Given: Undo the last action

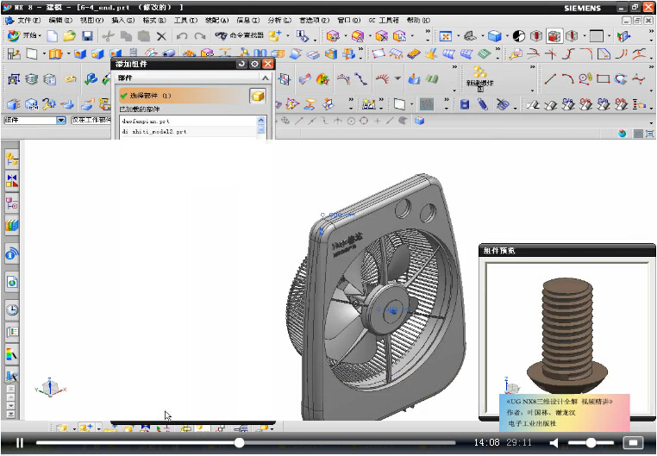Looking at the screenshot, I should 182,36.
